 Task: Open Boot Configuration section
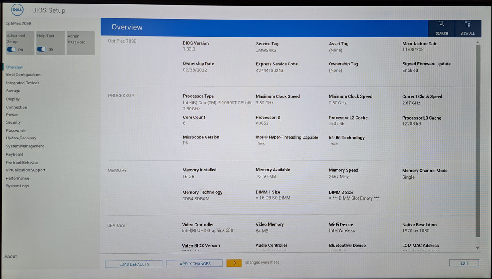tap(23, 75)
